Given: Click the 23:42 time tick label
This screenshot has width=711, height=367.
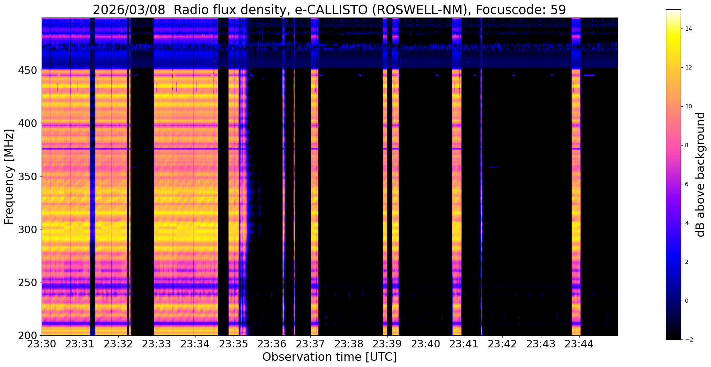Looking at the screenshot, I should point(503,344).
